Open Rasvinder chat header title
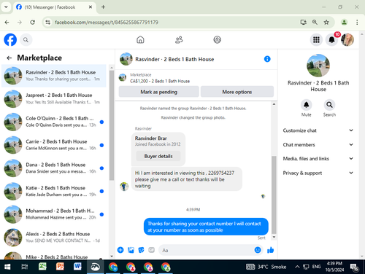 pyautogui.click(x=174, y=59)
